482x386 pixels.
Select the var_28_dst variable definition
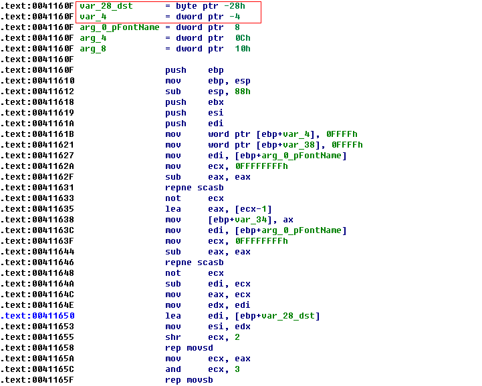click(x=163, y=6)
